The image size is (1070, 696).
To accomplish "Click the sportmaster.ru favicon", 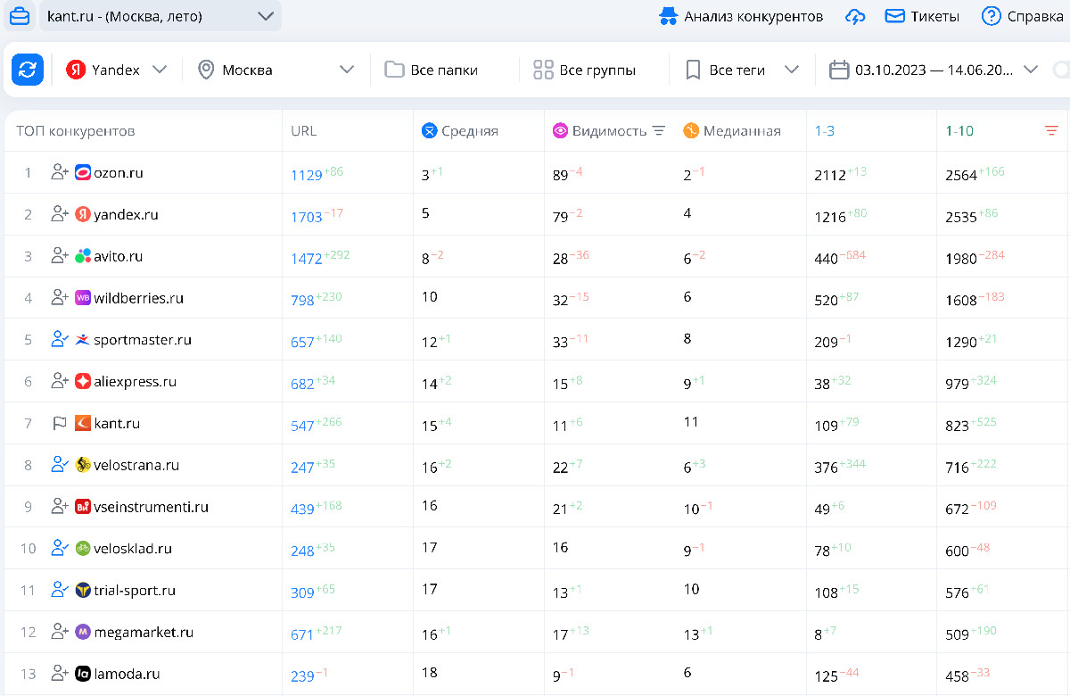I will [83, 340].
